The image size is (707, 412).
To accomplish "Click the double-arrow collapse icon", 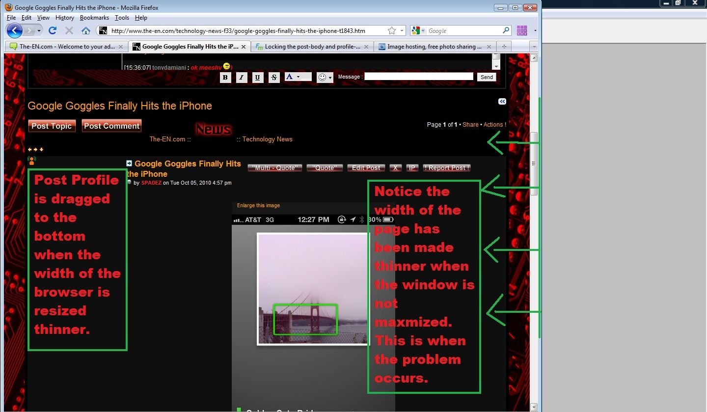I will [502, 102].
